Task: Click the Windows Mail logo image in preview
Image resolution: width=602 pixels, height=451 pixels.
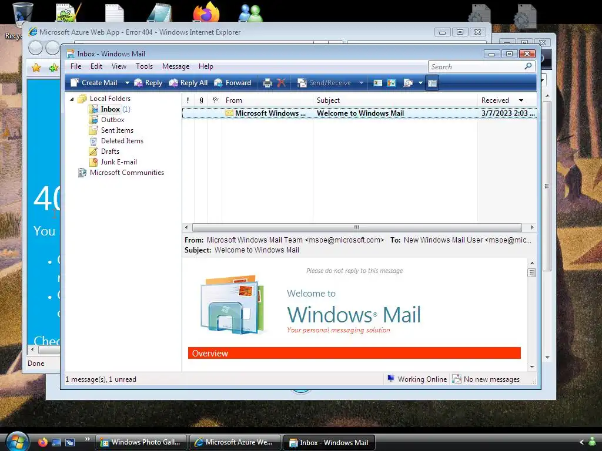Action: click(233, 304)
